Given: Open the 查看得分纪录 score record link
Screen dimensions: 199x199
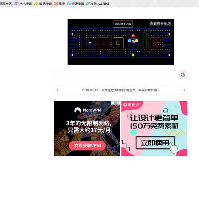Looking at the screenshot, I should tap(160, 24).
